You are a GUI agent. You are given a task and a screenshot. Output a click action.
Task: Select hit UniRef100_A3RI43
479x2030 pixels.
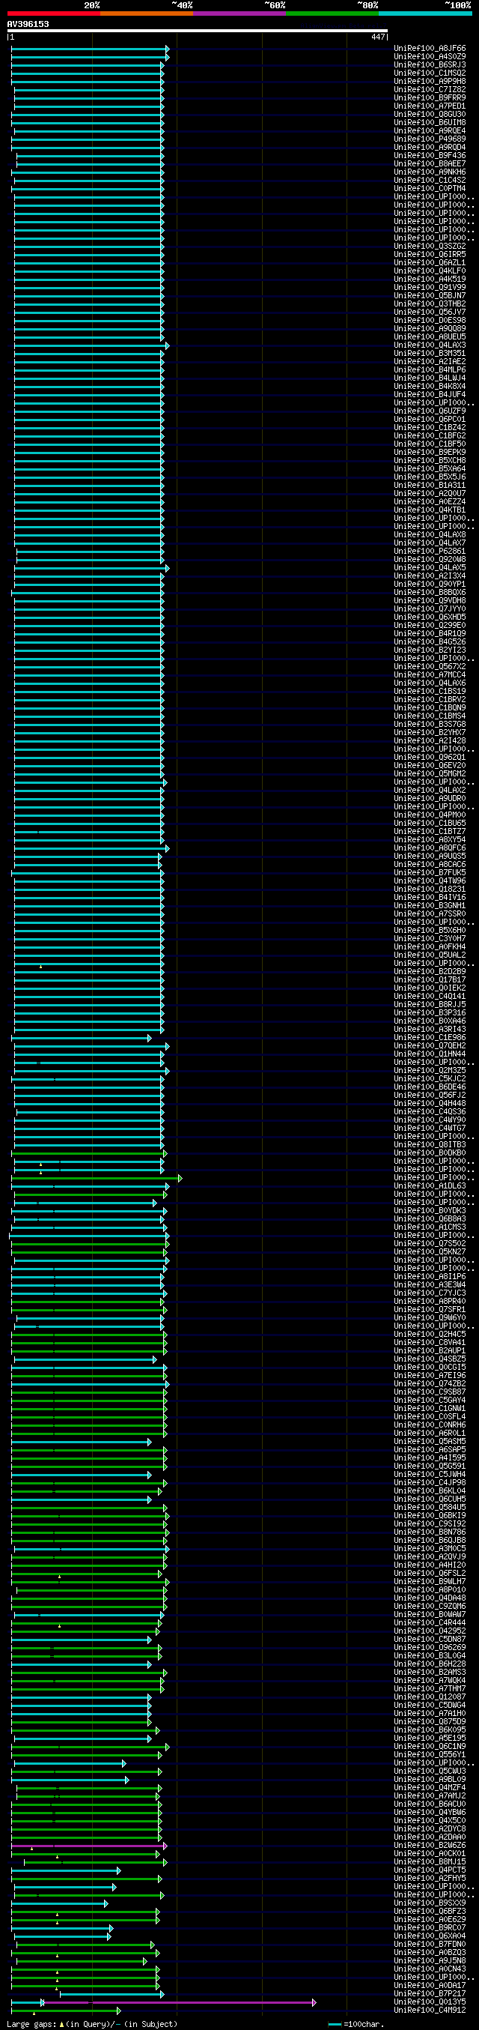point(430,1029)
